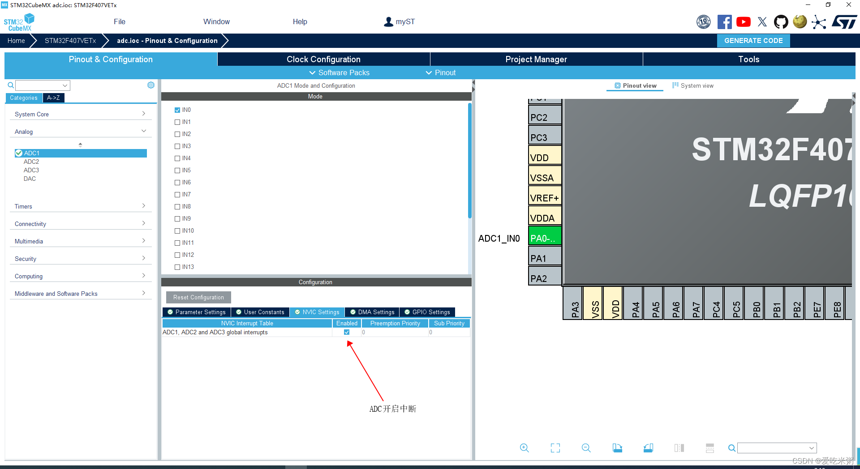Expand the Computing category
Image resolution: width=860 pixels, height=469 pixels.
pos(81,276)
